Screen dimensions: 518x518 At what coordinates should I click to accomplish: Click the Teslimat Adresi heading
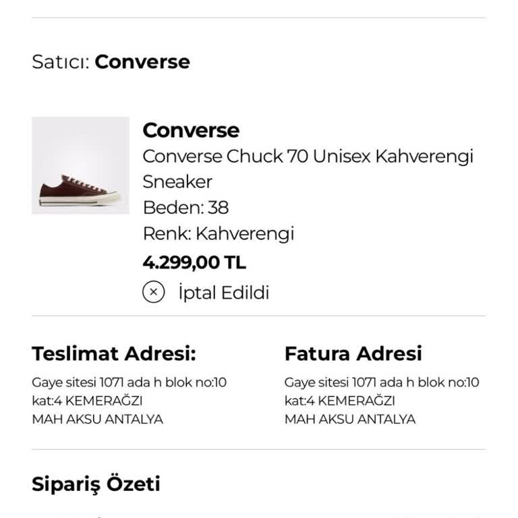click(114, 353)
